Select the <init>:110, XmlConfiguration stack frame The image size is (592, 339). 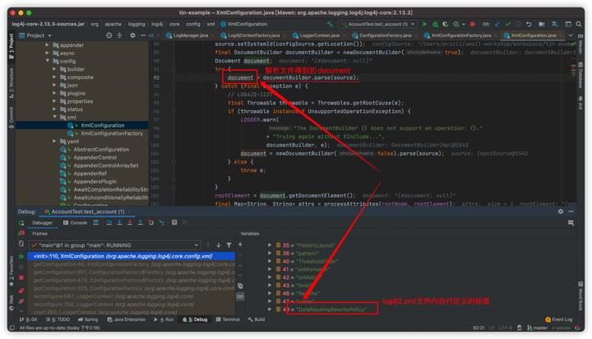(131, 256)
